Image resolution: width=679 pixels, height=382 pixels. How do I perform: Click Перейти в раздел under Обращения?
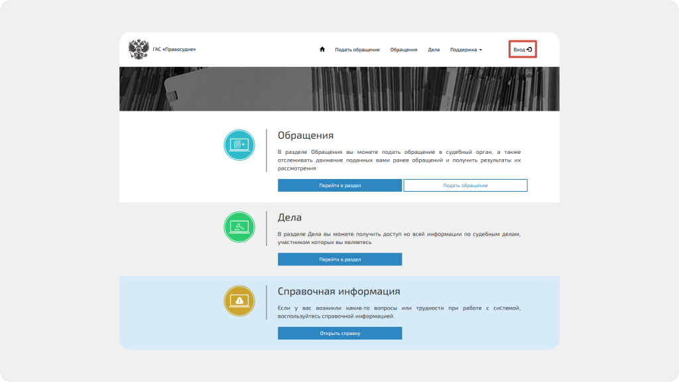339,186
